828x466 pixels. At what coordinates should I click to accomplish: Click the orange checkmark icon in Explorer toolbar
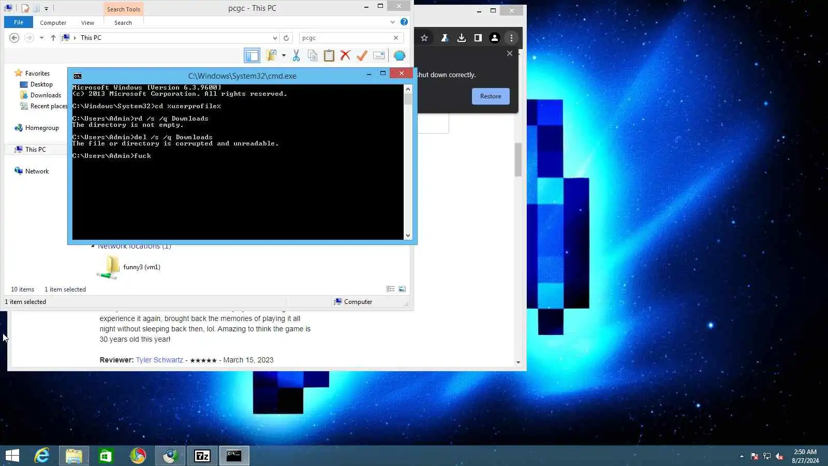click(362, 55)
